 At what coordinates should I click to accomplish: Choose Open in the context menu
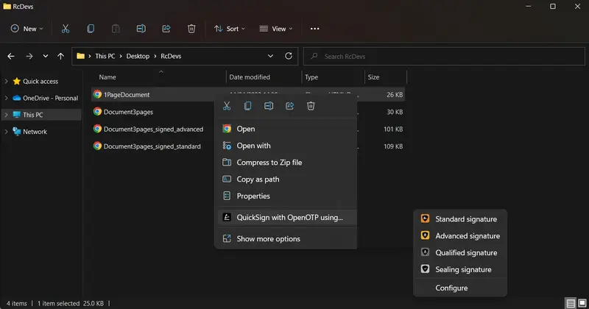[x=286, y=129]
